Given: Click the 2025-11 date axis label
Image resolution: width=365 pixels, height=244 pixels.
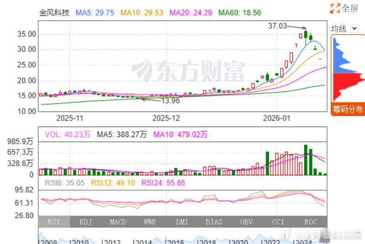Looking at the screenshot, I should click(x=69, y=118).
